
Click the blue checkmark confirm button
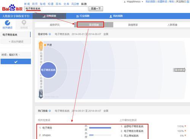tap(16, 61)
